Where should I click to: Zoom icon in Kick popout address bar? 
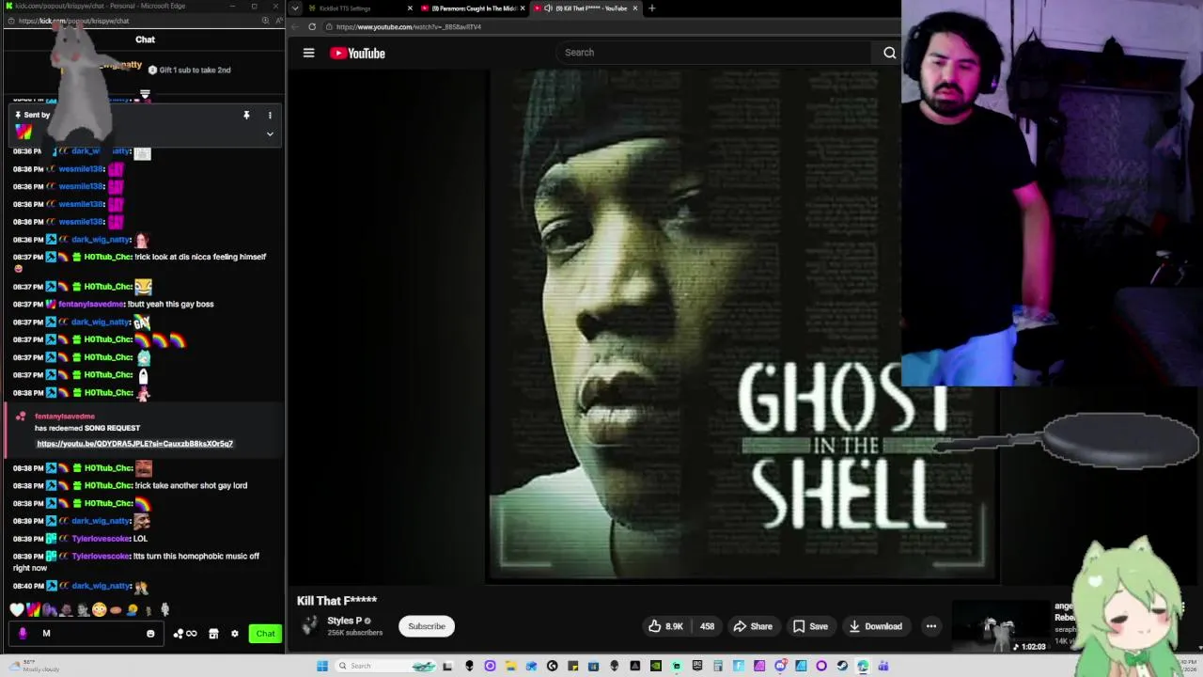(x=265, y=21)
